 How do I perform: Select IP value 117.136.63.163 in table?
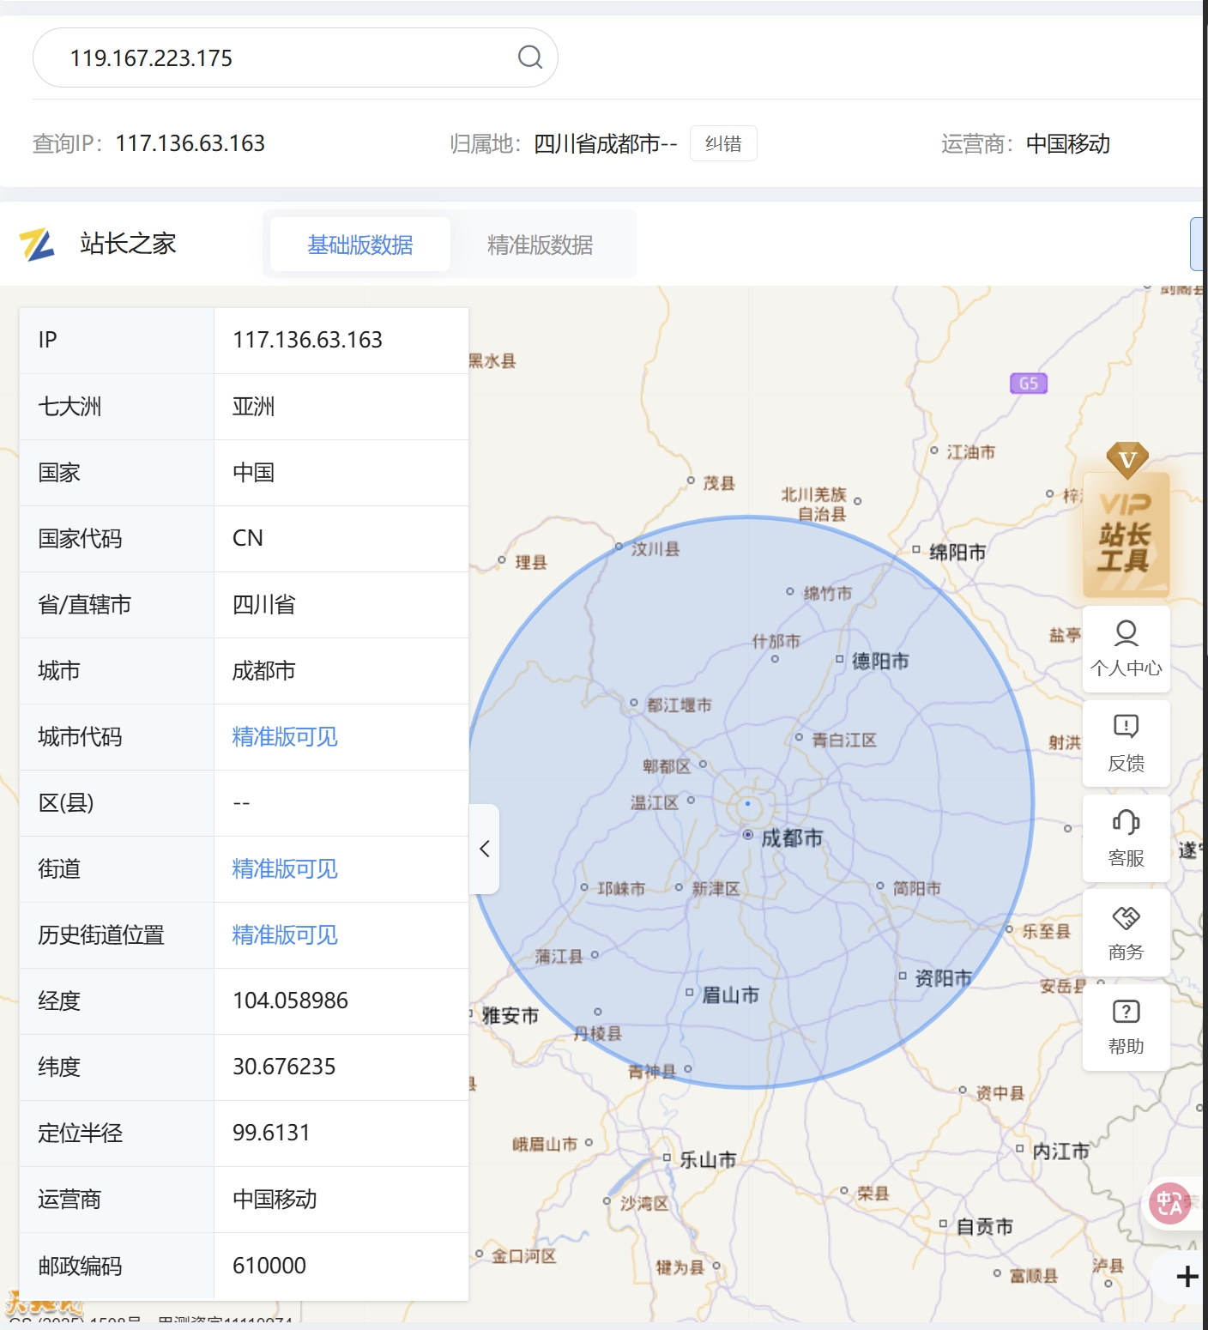(x=308, y=340)
